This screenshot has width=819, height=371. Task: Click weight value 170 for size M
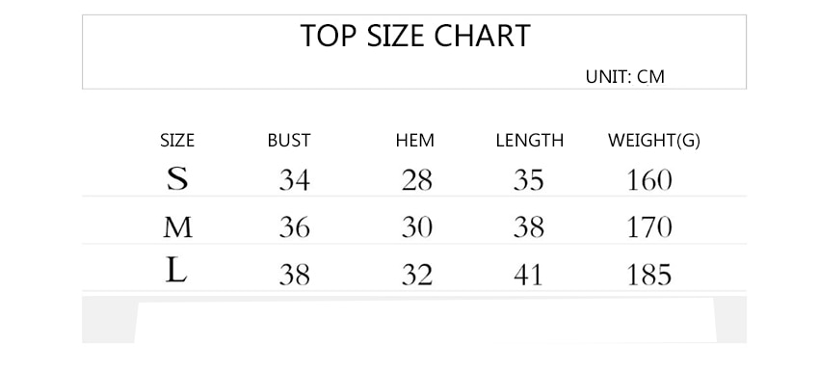(x=649, y=227)
